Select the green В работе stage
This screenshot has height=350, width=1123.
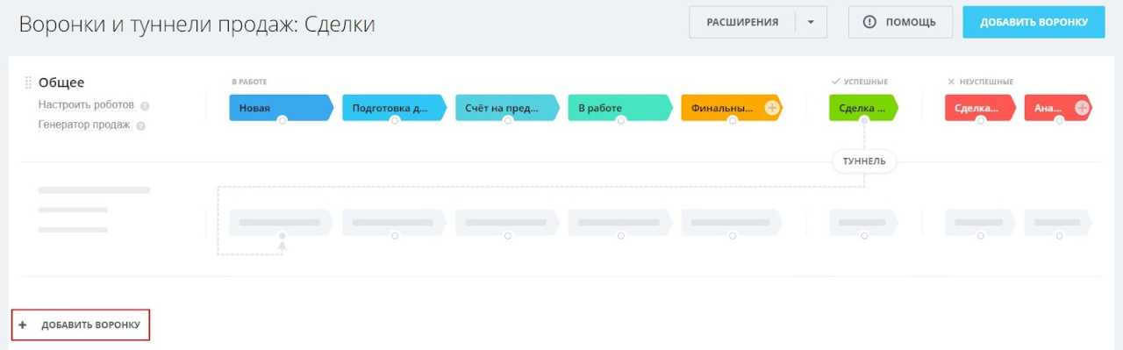point(621,108)
